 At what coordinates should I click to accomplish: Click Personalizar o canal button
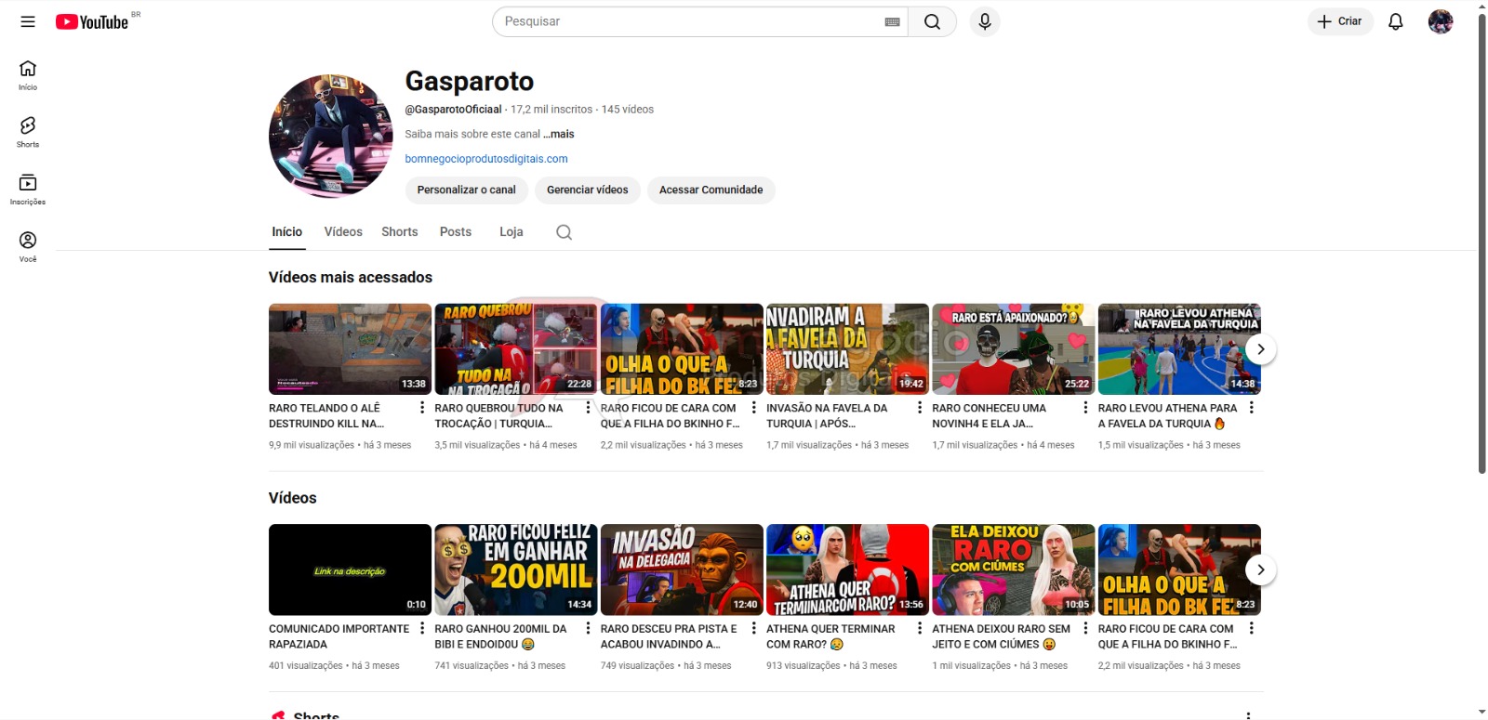point(466,190)
